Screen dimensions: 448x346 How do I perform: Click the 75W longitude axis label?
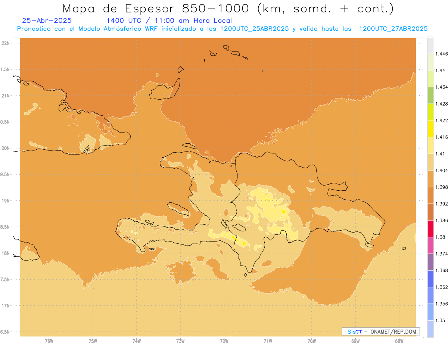click(x=93, y=341)
